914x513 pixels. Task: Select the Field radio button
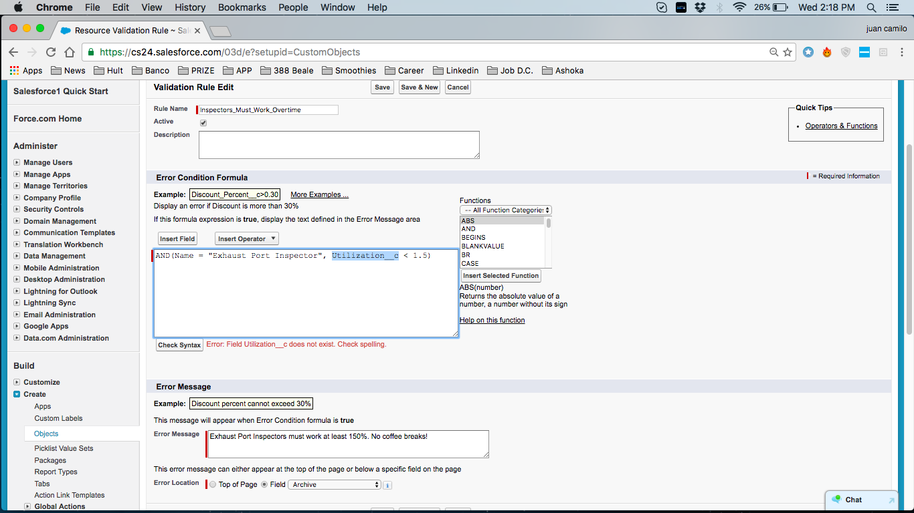[x=264, y=485]
